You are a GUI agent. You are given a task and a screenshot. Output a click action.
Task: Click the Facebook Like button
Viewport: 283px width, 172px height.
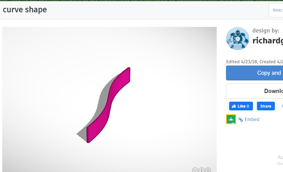(241, 106)
